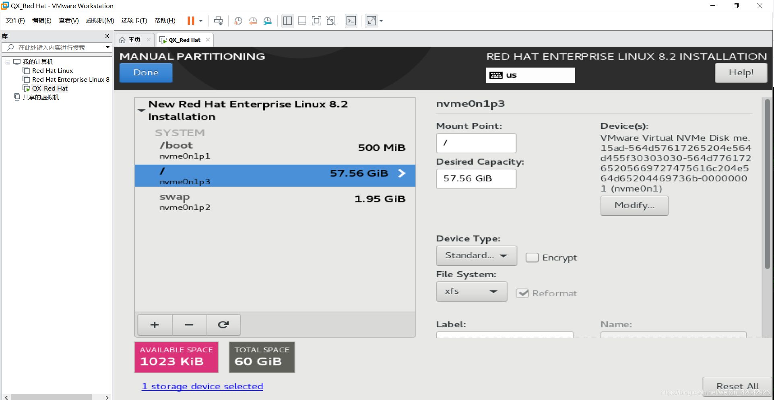This screenshot has height=400, width=774.
Task: Send Ctrl+Alt+Del to the virtual machine
Action: pyautogui.click(x=218, y=21)
